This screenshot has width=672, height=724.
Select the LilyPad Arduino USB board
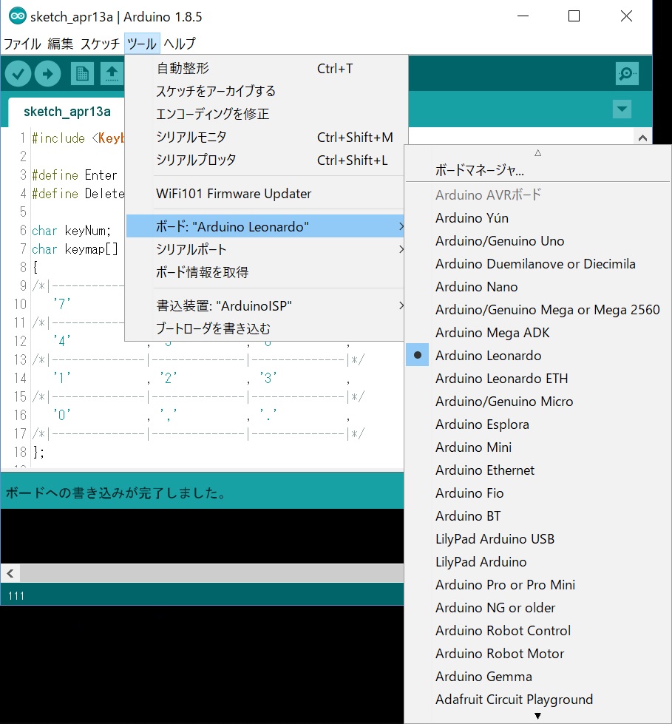[x=537, y=539]
